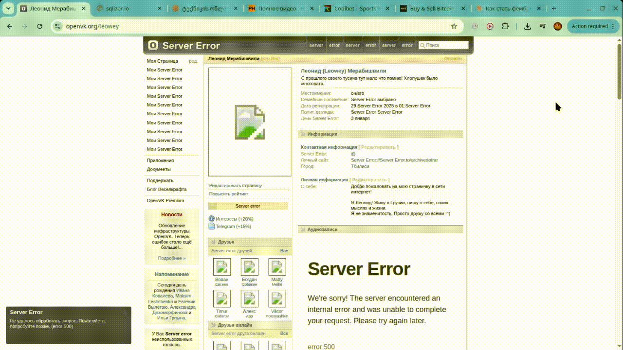Click the page's vertical scrollbar thumb

tap(619, 71)
